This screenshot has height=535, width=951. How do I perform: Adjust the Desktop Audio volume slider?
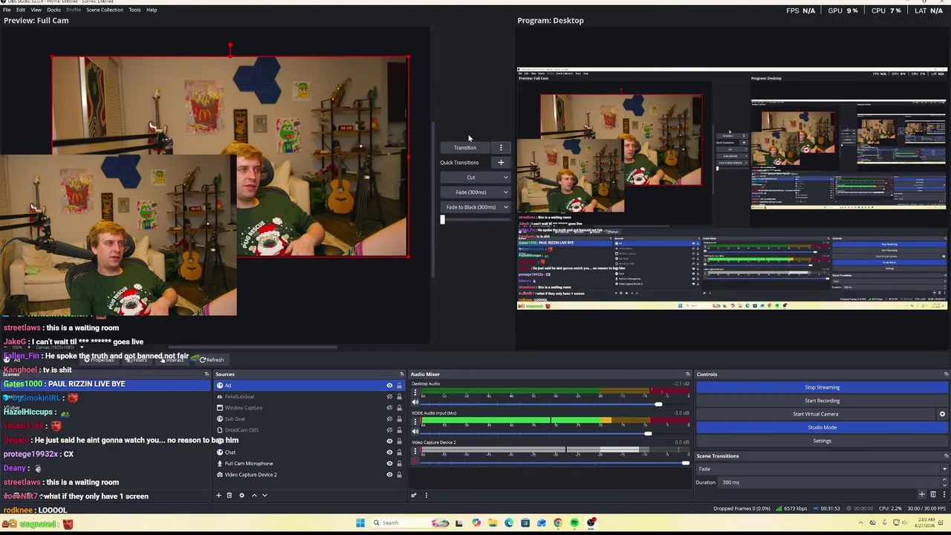(658, 403)
